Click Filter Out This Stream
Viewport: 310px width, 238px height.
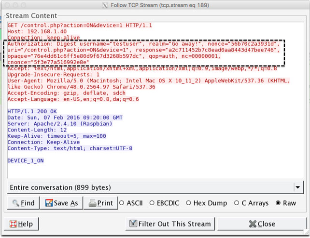[170, 224]
